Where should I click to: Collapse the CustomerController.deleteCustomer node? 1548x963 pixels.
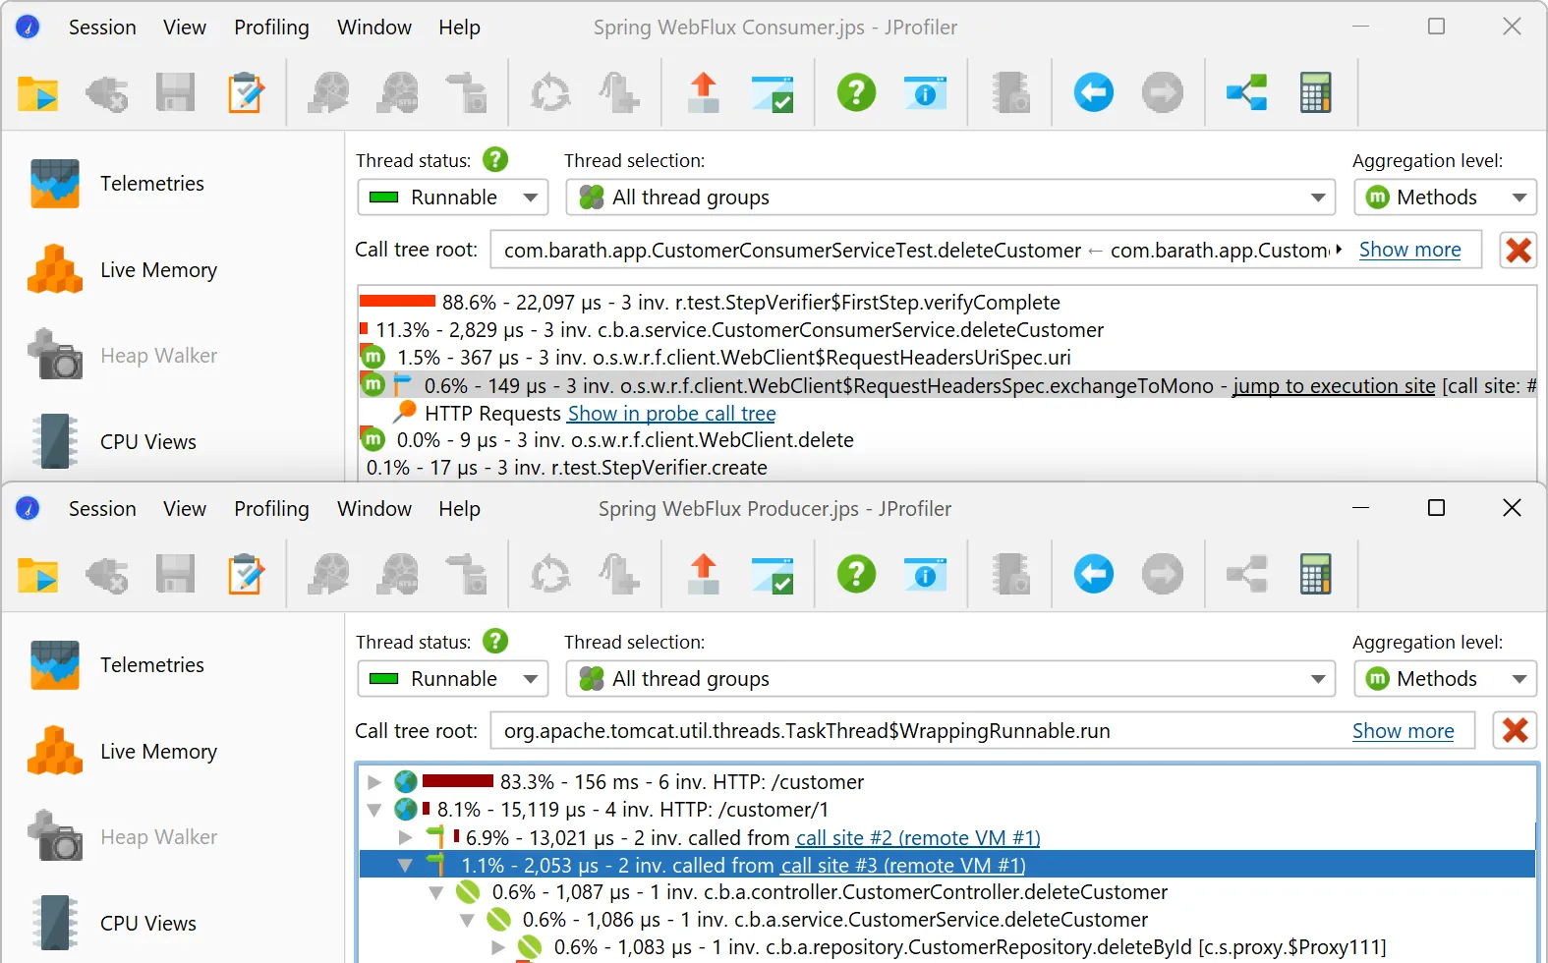click(436, 892)
